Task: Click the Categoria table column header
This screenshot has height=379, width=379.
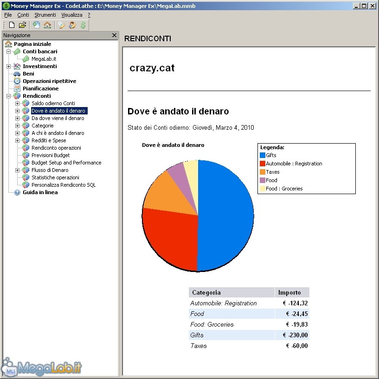Action: pyautogui.click(x=206, y=292)
